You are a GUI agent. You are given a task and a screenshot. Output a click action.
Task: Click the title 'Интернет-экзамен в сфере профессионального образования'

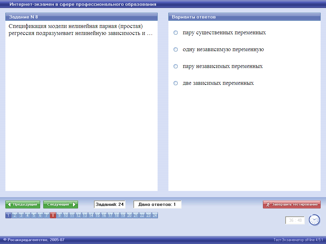point(83,4)
